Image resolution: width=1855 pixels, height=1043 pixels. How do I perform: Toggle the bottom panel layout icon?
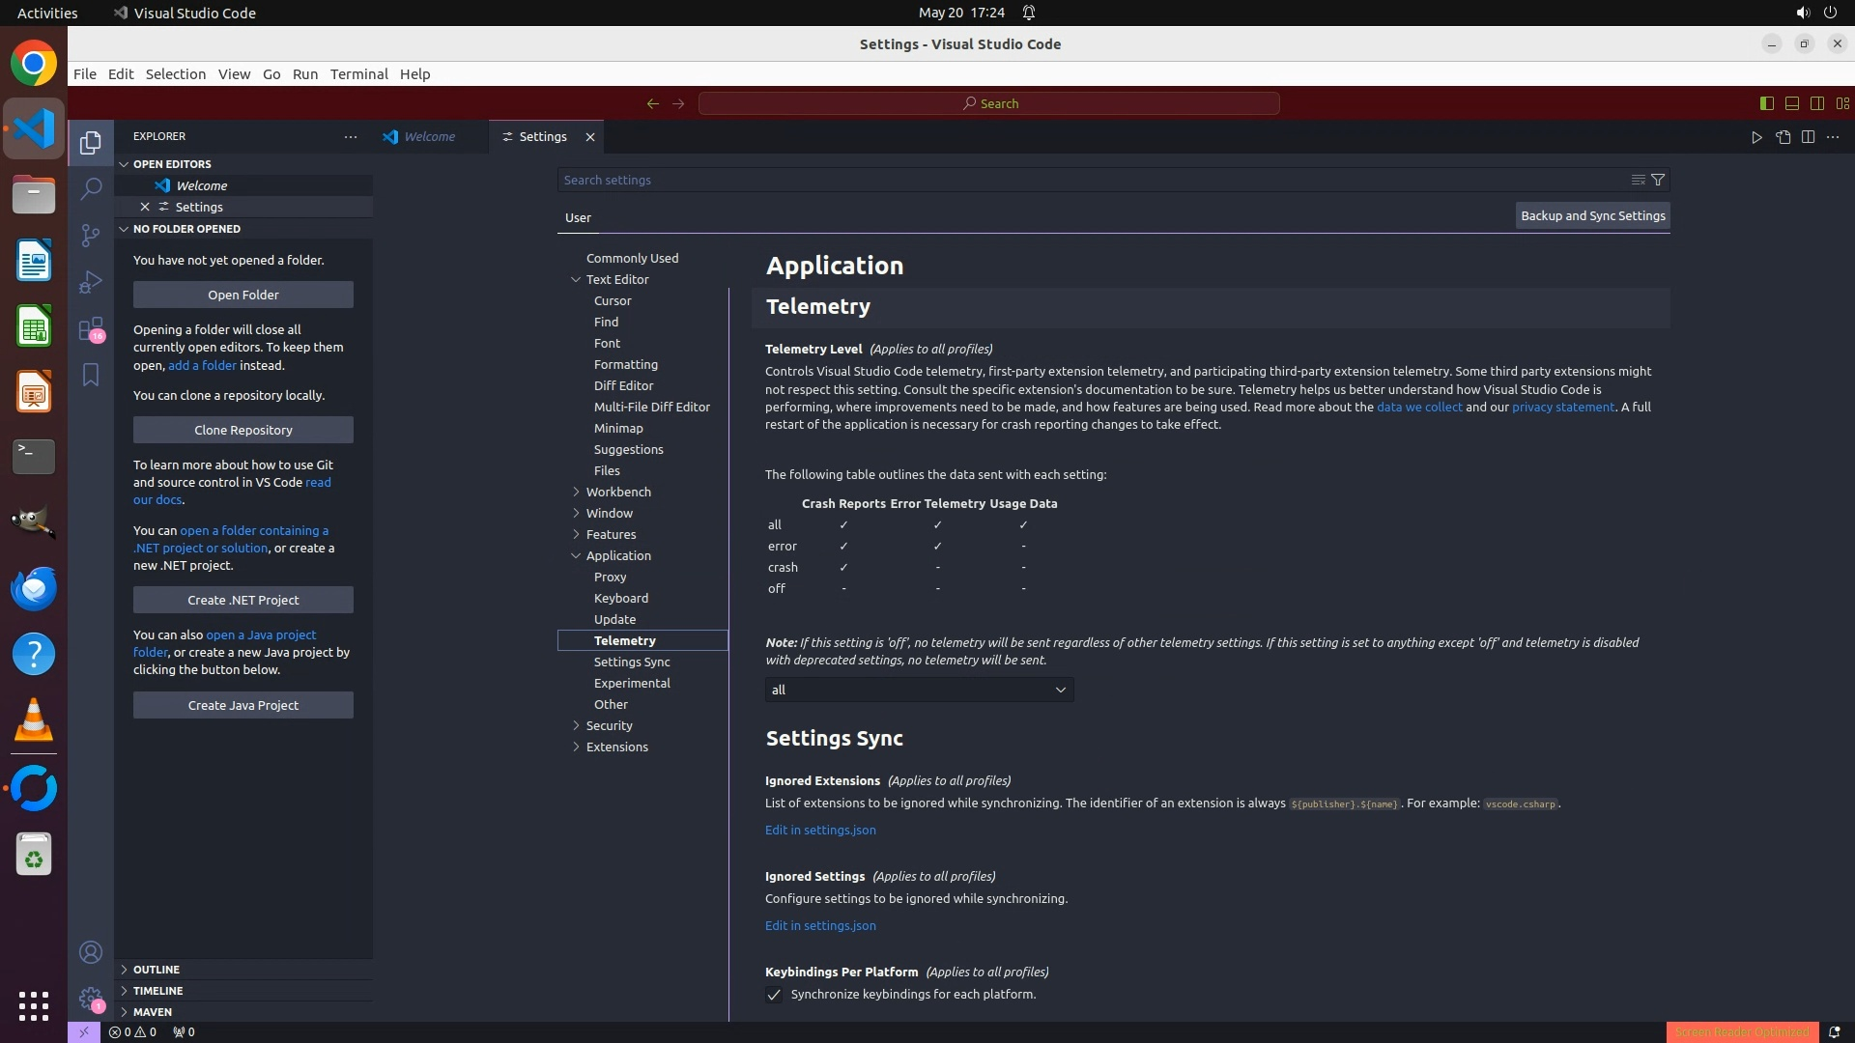coord(1791,103)
